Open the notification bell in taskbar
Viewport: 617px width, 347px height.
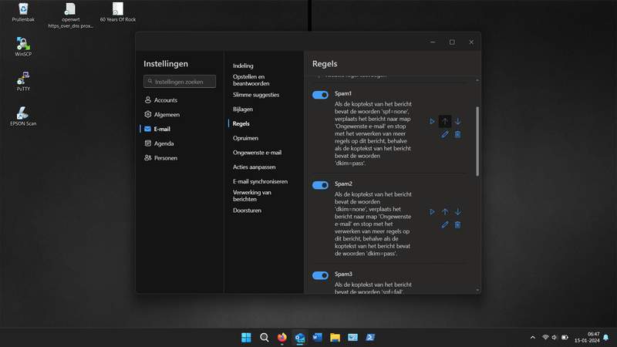point(606,338)
